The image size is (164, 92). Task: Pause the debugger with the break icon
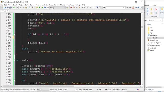click(91, 8)
